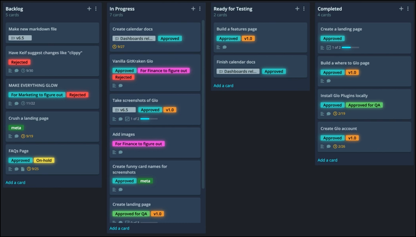Click 9/30 due date clock icon
The width and height of the screenshot is (416, 237).
23,71
